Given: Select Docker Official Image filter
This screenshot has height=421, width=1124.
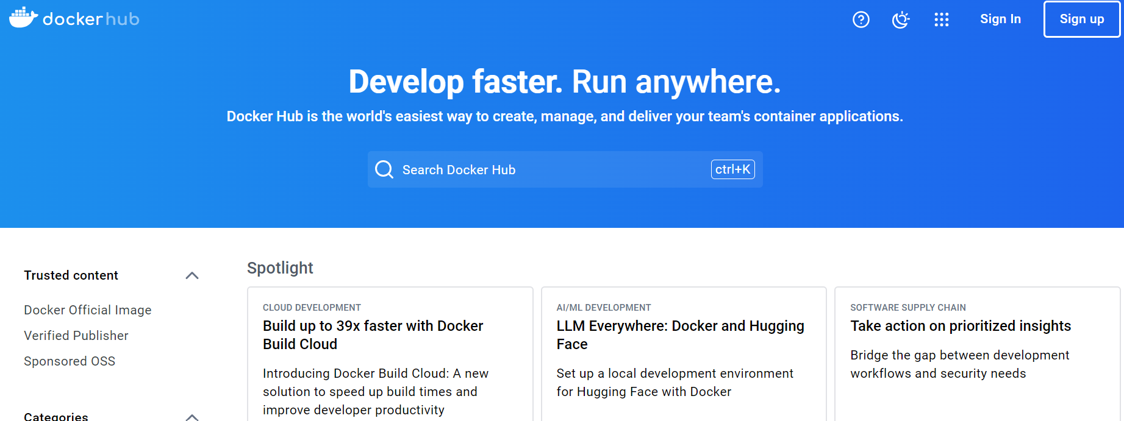Looking at the screenshot, I should pos(87,310).
